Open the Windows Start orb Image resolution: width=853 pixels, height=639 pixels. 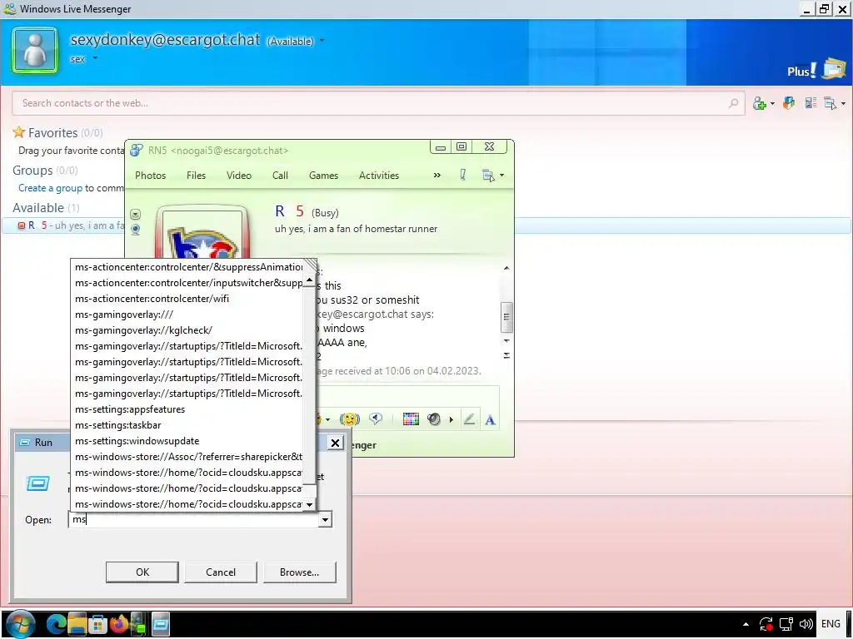point(20,624)
